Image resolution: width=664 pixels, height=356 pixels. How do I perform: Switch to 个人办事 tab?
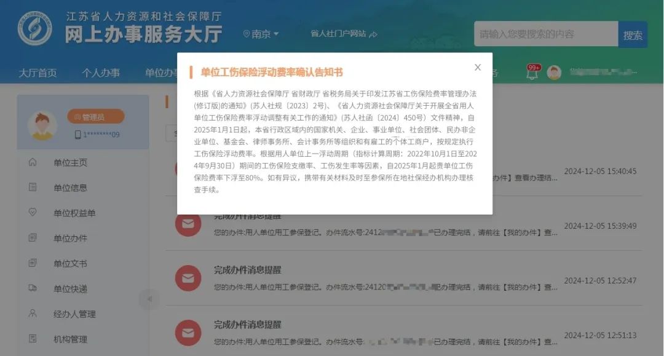[101, 73]
